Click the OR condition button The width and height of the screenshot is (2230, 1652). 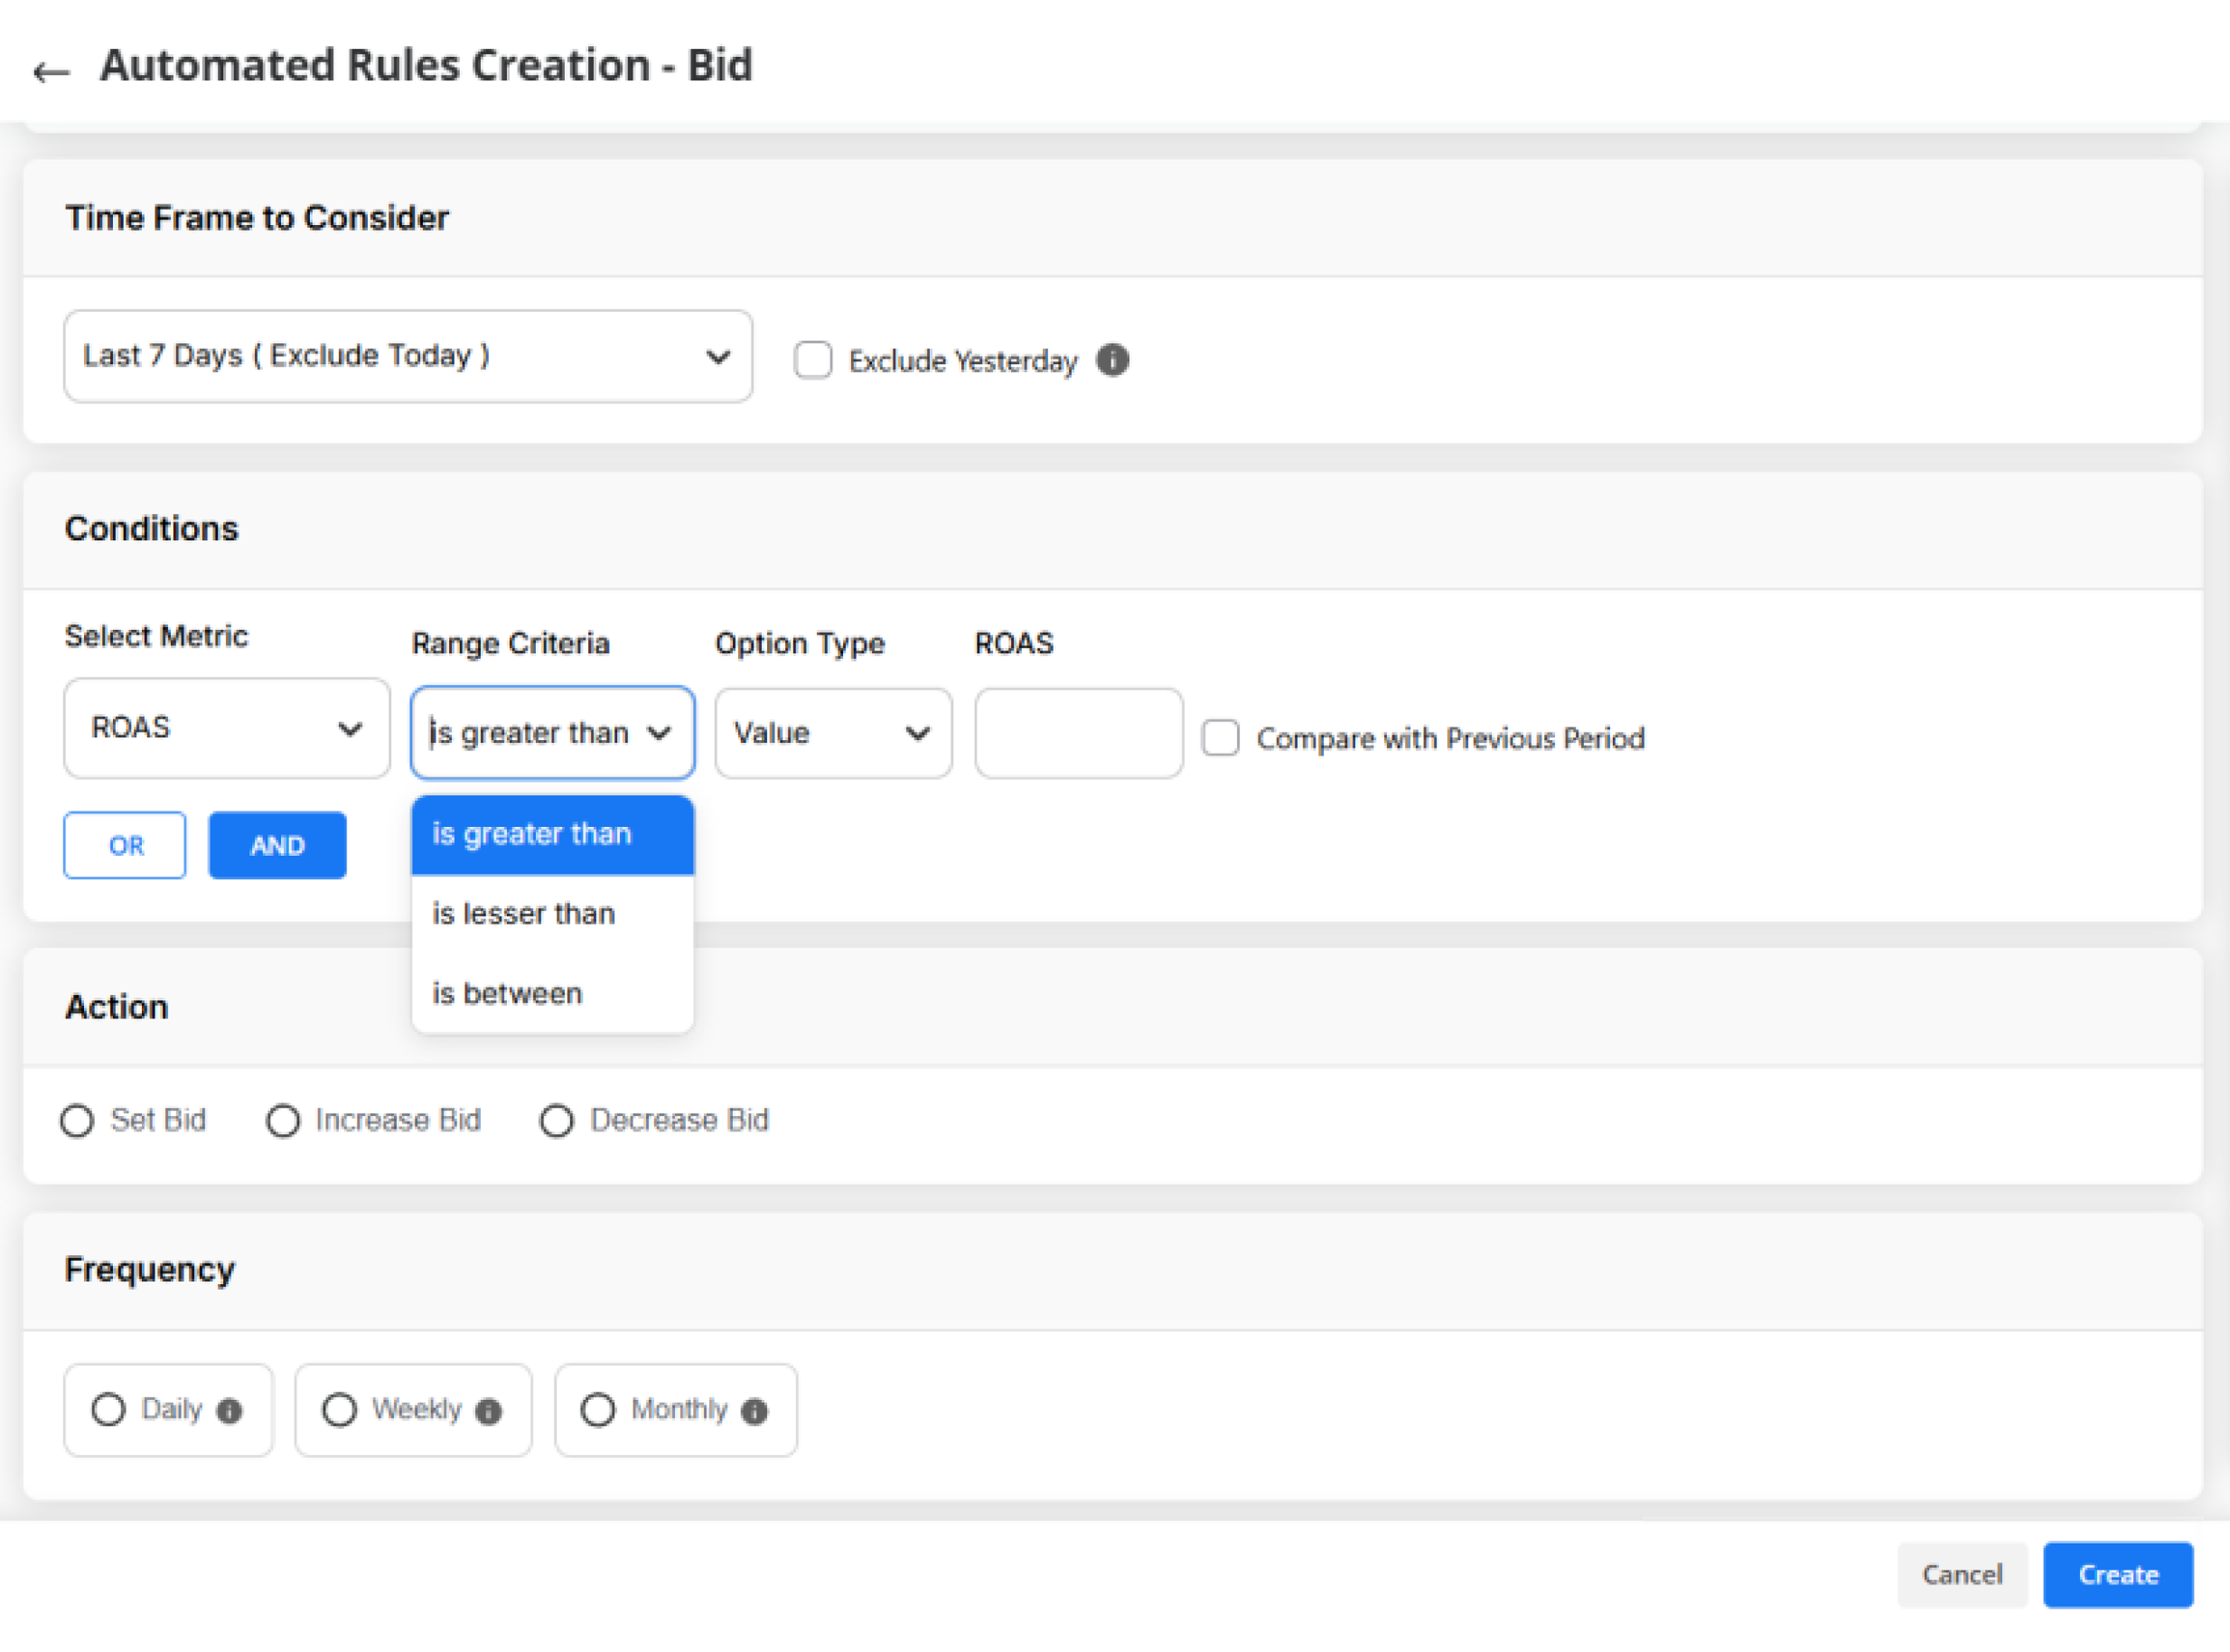[x=125, y=846]
